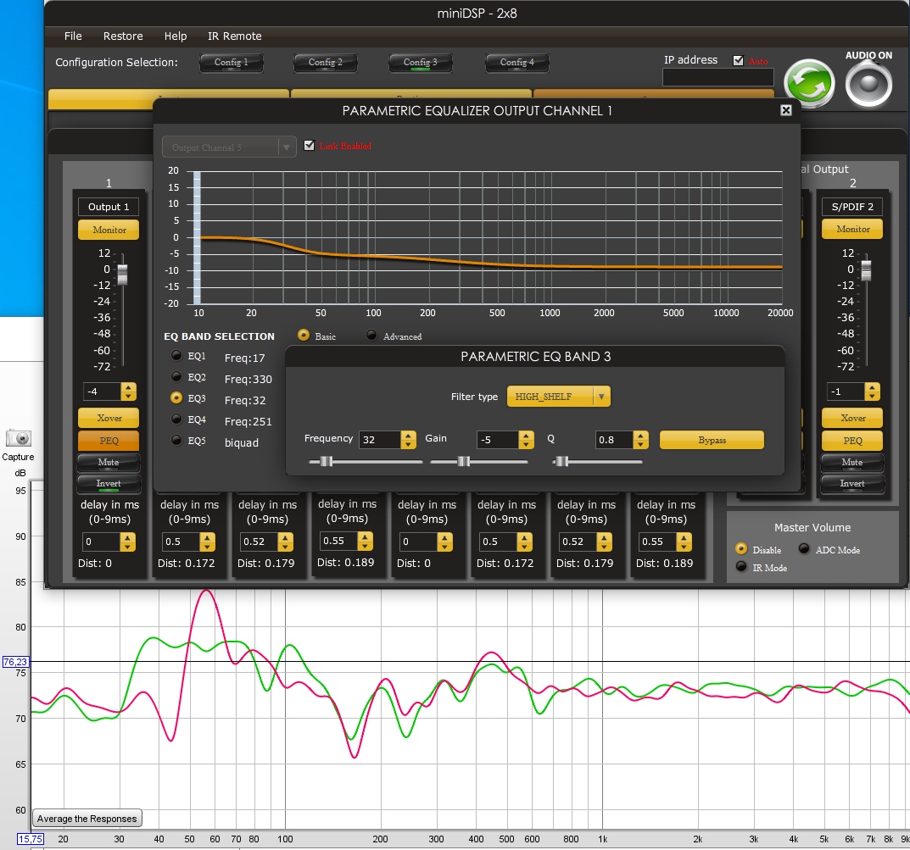This screenshot has width=910, height=850.
Task: Click the Output 1 level fader
Action: pos(122,275)
